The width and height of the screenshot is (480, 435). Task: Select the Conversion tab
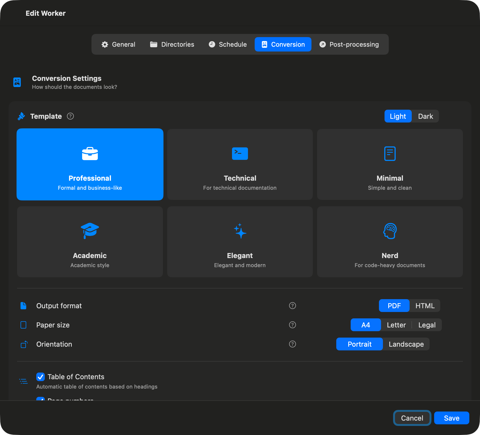283,44
